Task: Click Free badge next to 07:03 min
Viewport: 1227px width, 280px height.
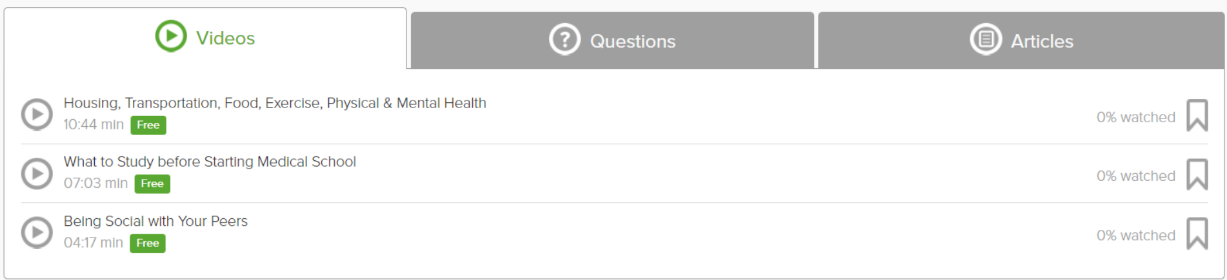Action: [x=152, y=184]
